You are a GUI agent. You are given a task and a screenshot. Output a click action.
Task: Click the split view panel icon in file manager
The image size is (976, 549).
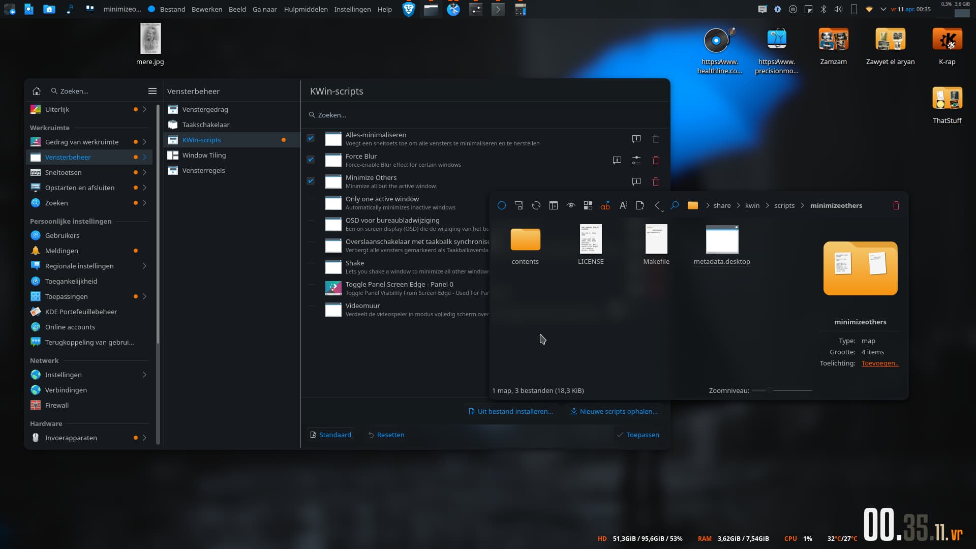tap(554, 205)
